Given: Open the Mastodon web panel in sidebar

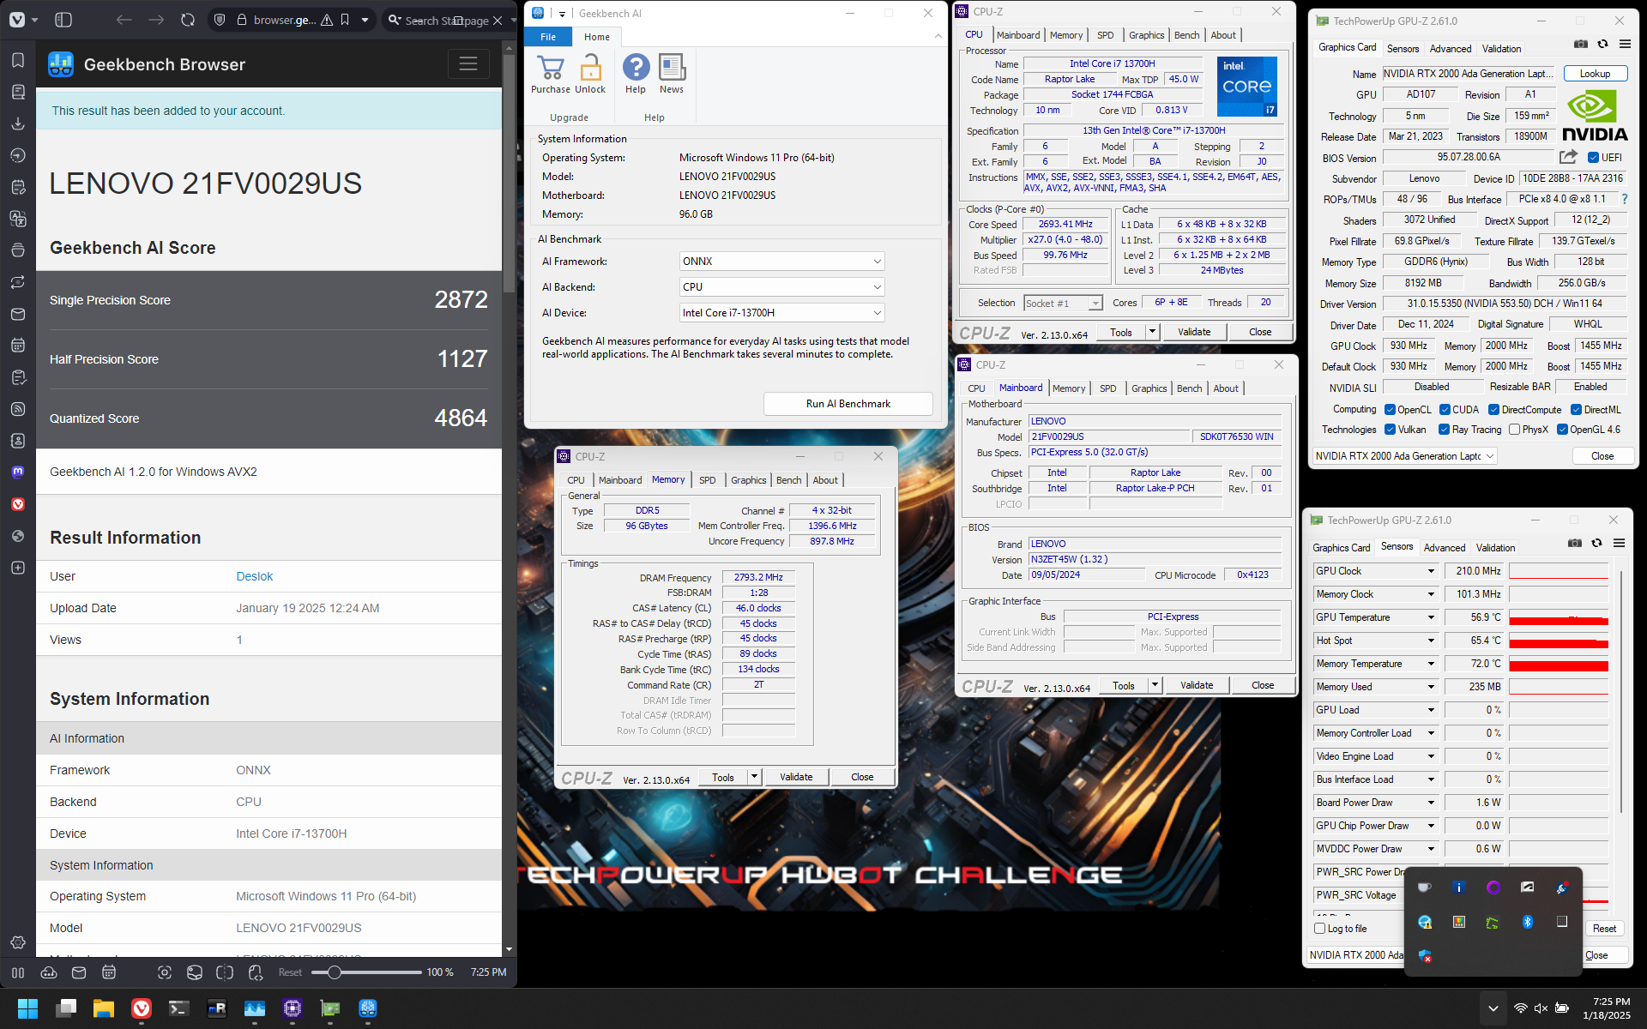Looking at the screenshot, I should 18,472.
